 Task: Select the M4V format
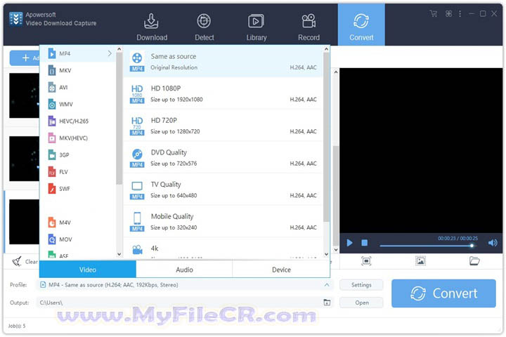pos(77,223)
